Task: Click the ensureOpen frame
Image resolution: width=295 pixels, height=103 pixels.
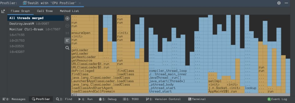Action: pyautogui.click(x=85, y=33)
